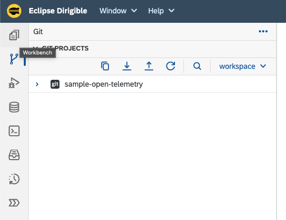Open the Terminal perspective icon
This screenshot has width=286, height=220.
click(x=14, y=131)
